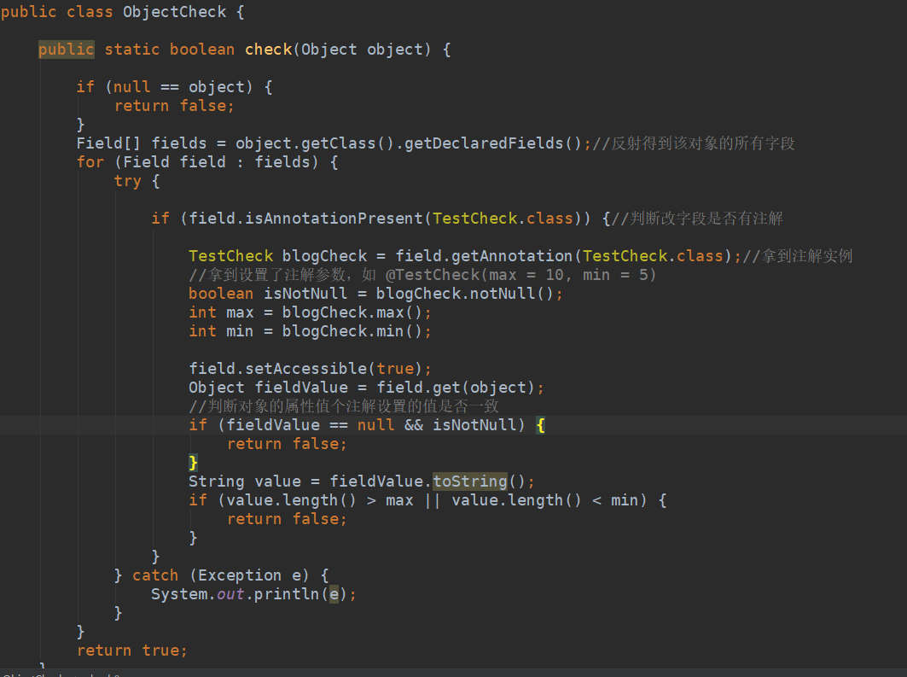This screenshot has height=677, width=907.
Task: Click the comment 拿到注解实例
Action: pos(797,256)
